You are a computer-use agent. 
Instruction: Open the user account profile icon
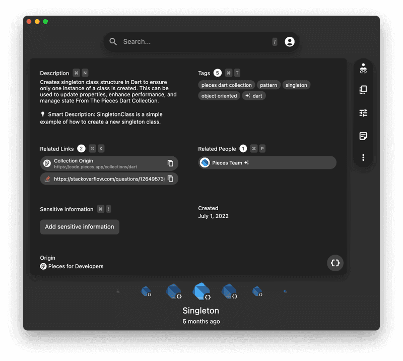tap(289, 41)
